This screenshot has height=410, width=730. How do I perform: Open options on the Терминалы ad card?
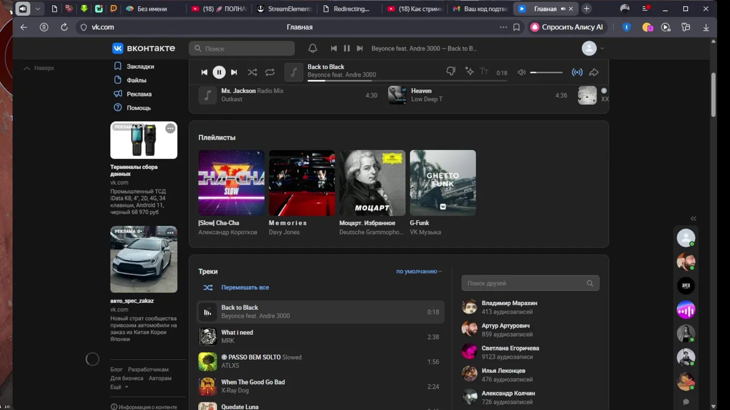click(170, 129)
